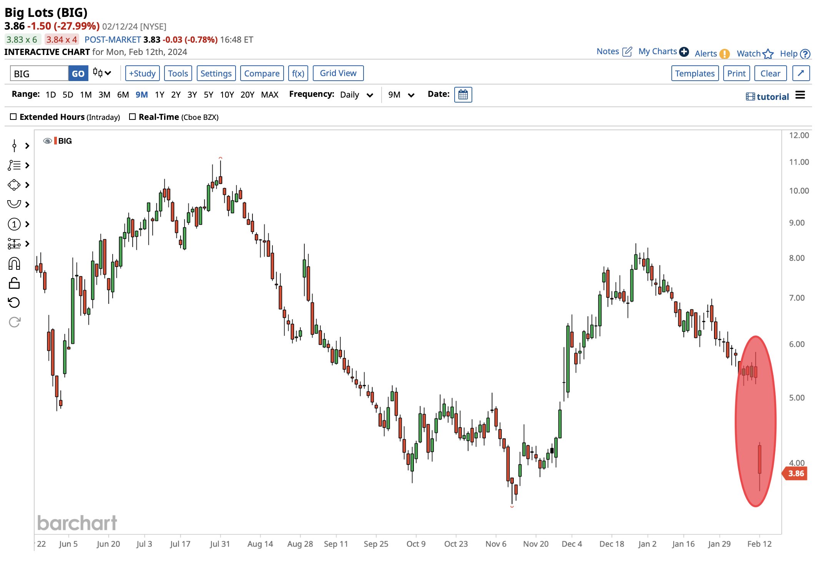Click the tutorial film icon
817x564 pixels.
click(750, 97)
